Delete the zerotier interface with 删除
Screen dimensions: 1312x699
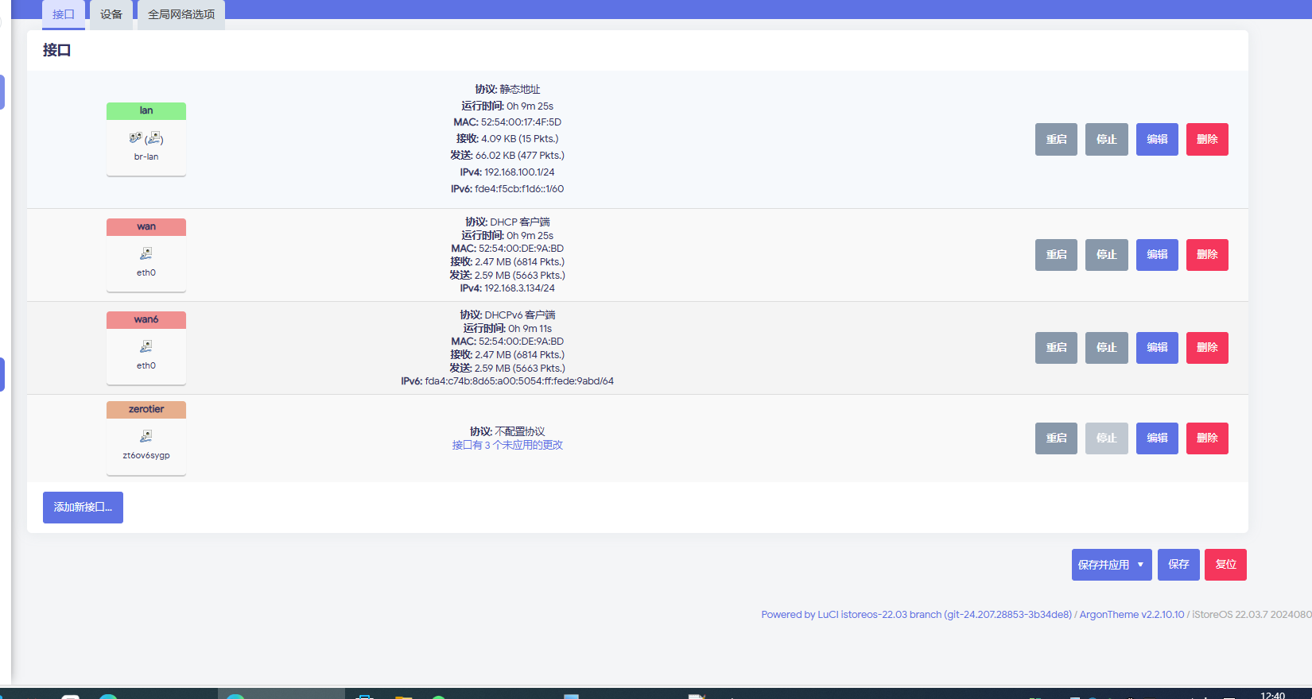point(1207,438)
